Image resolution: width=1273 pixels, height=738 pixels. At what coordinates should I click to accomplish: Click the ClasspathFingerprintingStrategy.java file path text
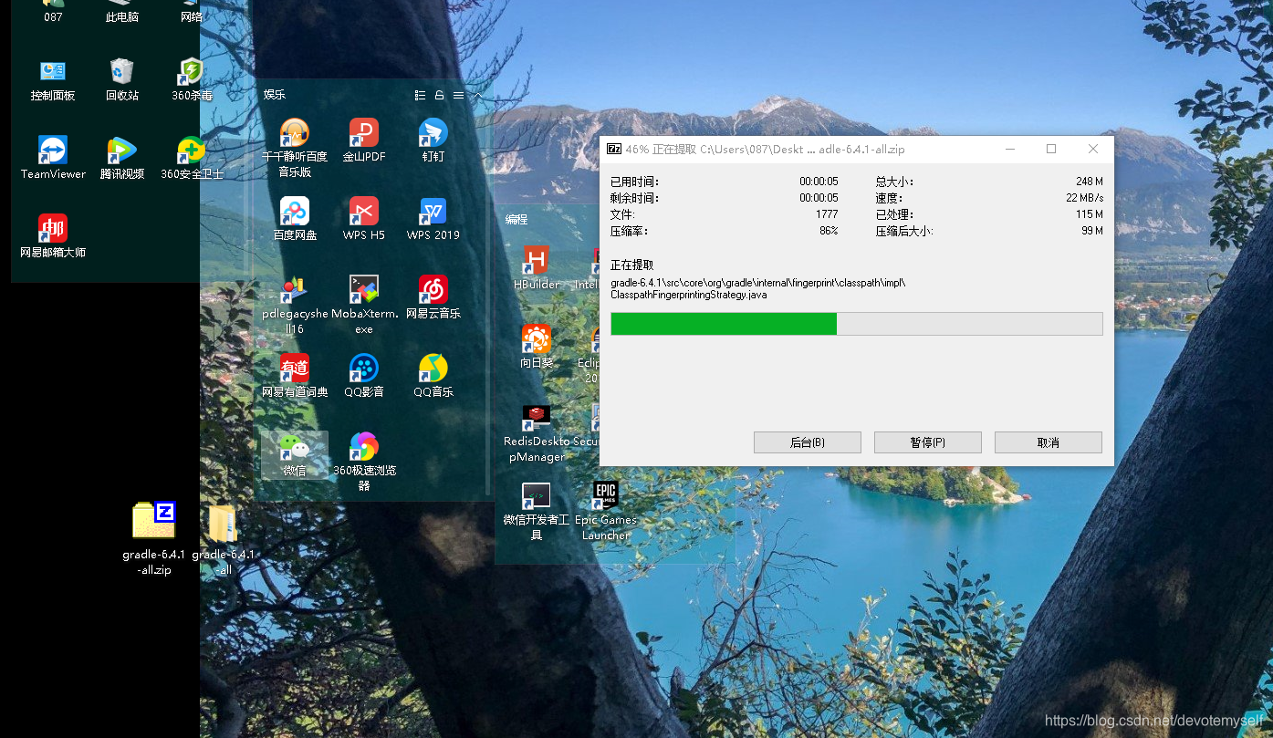[x=688, y=295]
